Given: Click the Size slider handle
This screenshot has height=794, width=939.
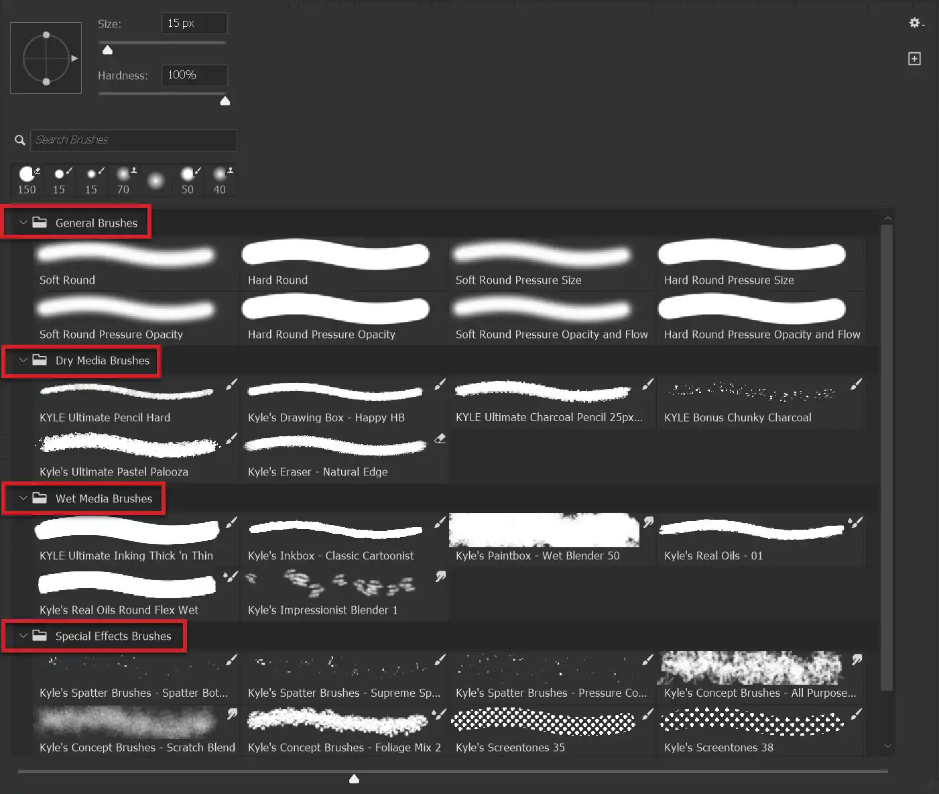Looking at the screenshot, I should click(107, 50).
